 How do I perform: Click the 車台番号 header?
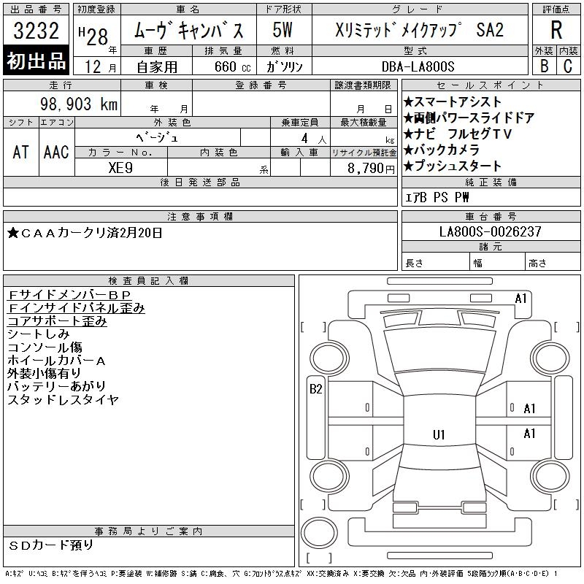[491, 217]
